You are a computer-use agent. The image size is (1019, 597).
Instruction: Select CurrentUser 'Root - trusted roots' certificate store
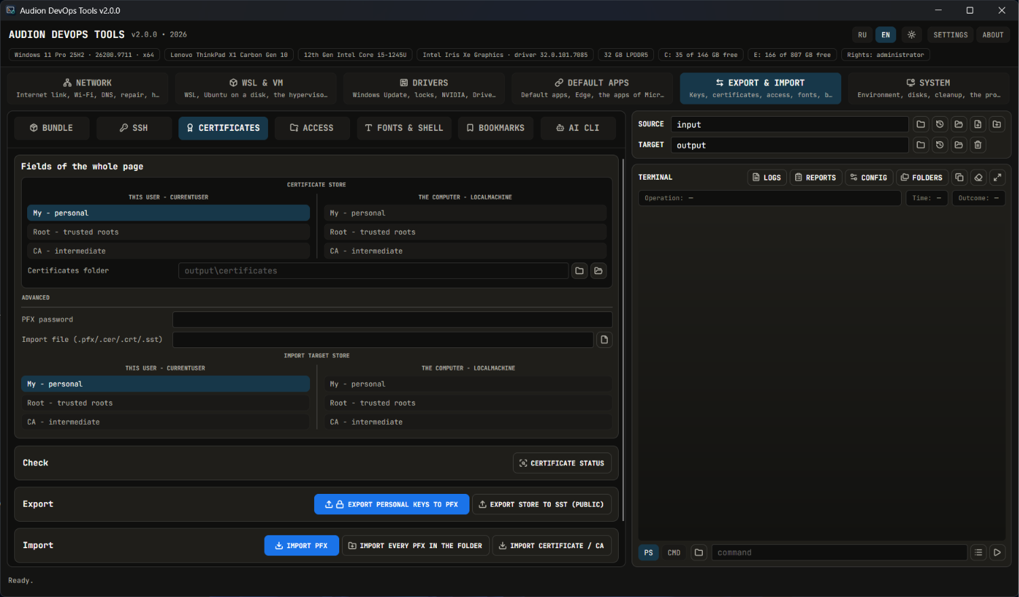168,232
